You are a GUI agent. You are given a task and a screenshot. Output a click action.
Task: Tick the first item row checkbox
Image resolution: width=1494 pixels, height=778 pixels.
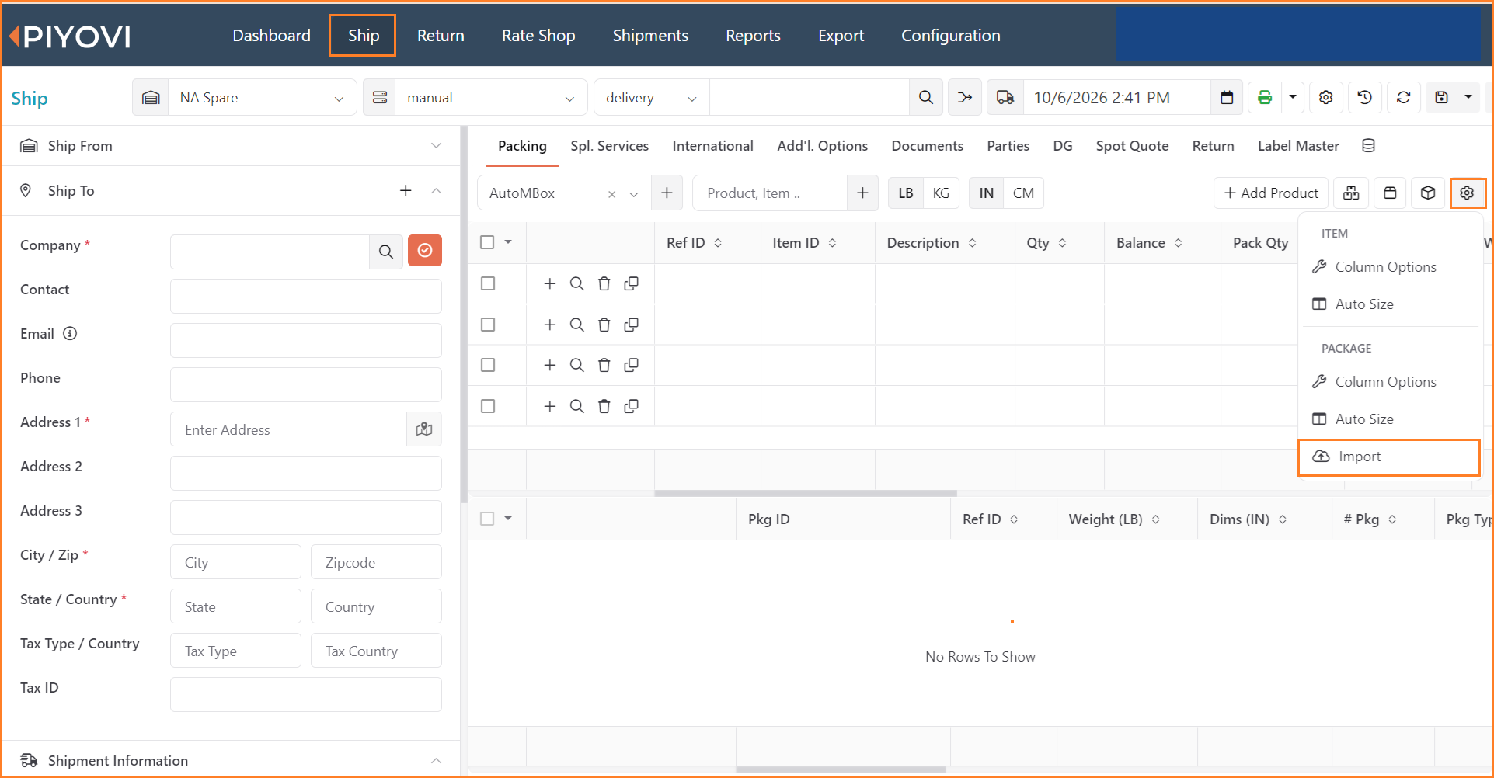click(x=488, y=283)
